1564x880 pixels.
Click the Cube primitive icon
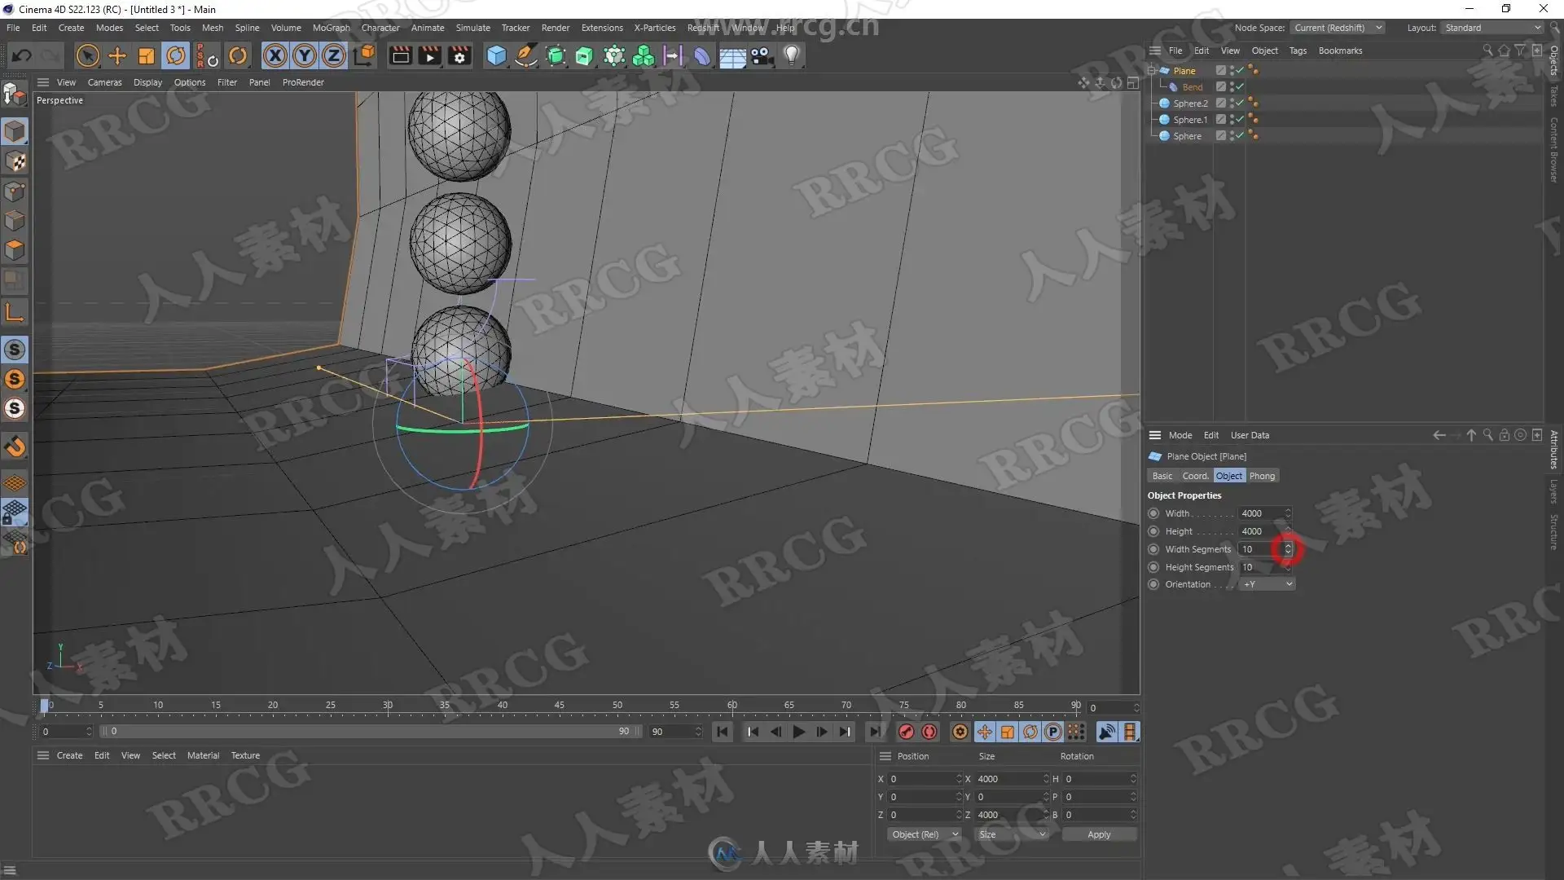496,55
